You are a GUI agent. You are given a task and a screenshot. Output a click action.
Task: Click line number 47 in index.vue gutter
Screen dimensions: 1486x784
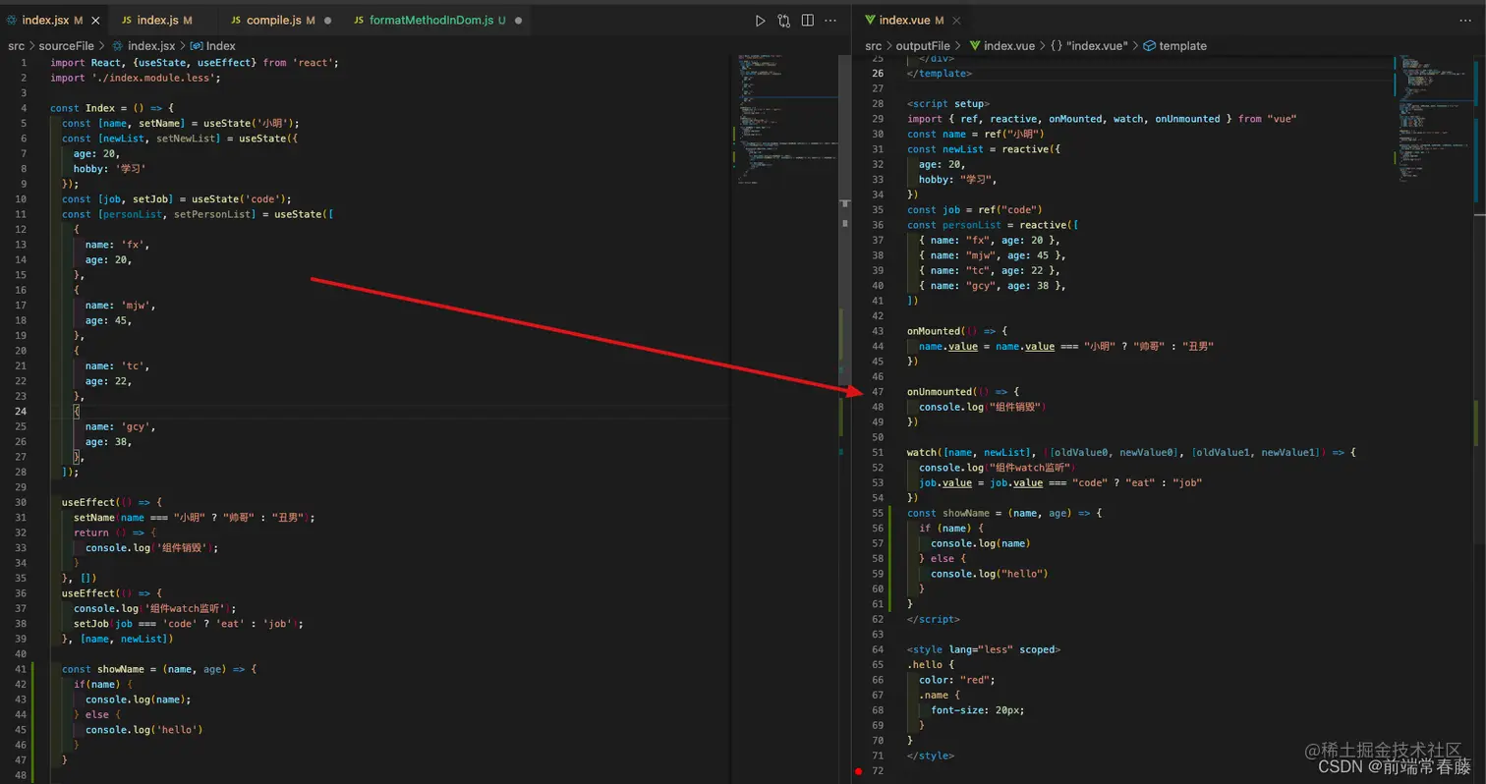tap(878, 391)
